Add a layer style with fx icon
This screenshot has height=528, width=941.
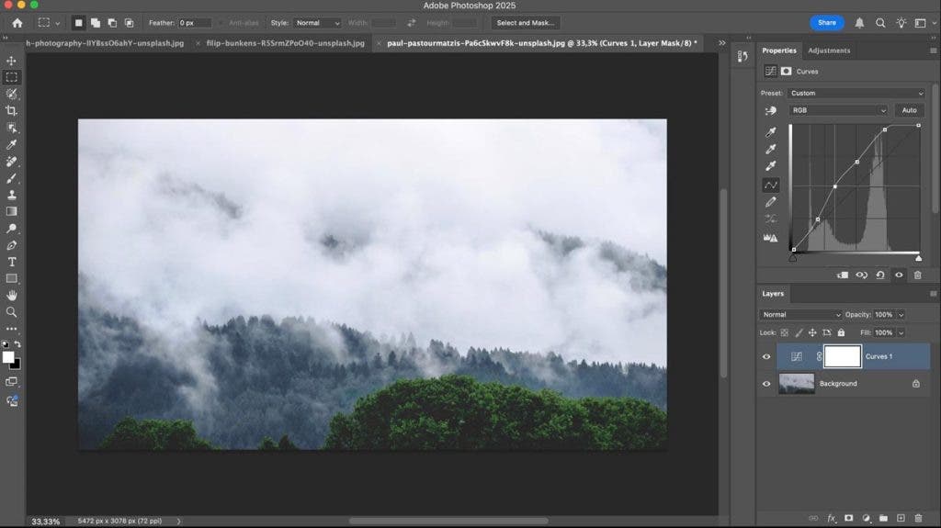click(831, 518)
